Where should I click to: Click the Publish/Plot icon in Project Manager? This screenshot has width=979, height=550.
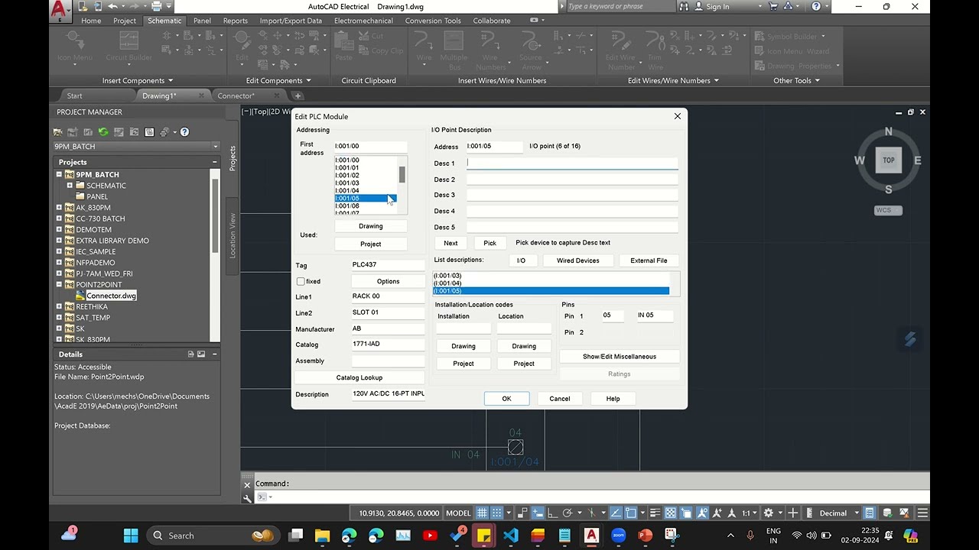pyautogui.click(x=164, y=132)
